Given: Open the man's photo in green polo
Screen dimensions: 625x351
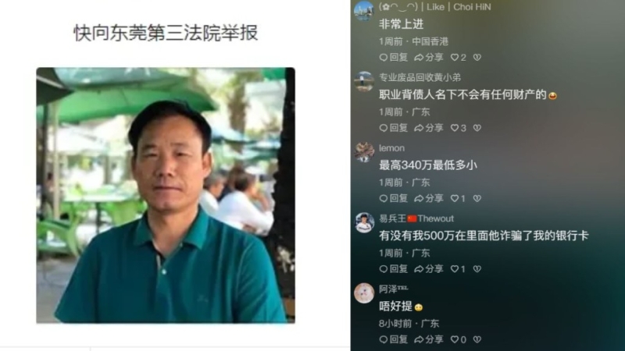Looking at the screenshot, I should pyautogui.click(x=166, y=195).
